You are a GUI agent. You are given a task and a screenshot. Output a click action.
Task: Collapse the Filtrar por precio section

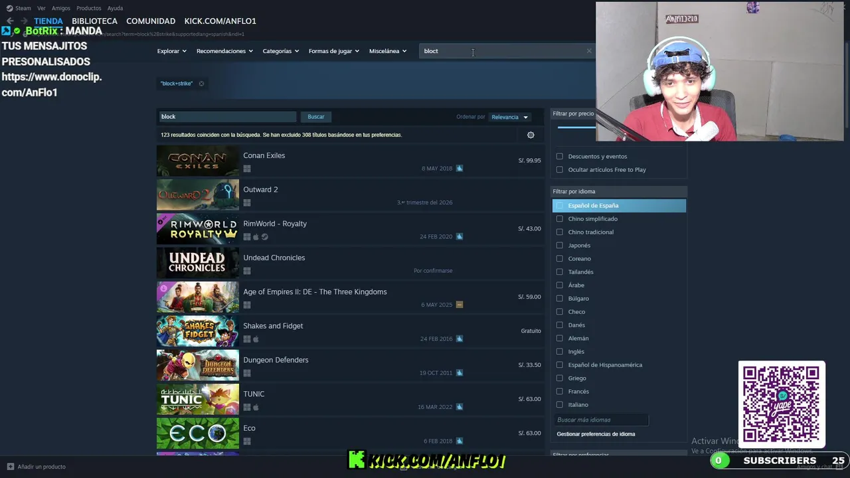coord(573,114)
